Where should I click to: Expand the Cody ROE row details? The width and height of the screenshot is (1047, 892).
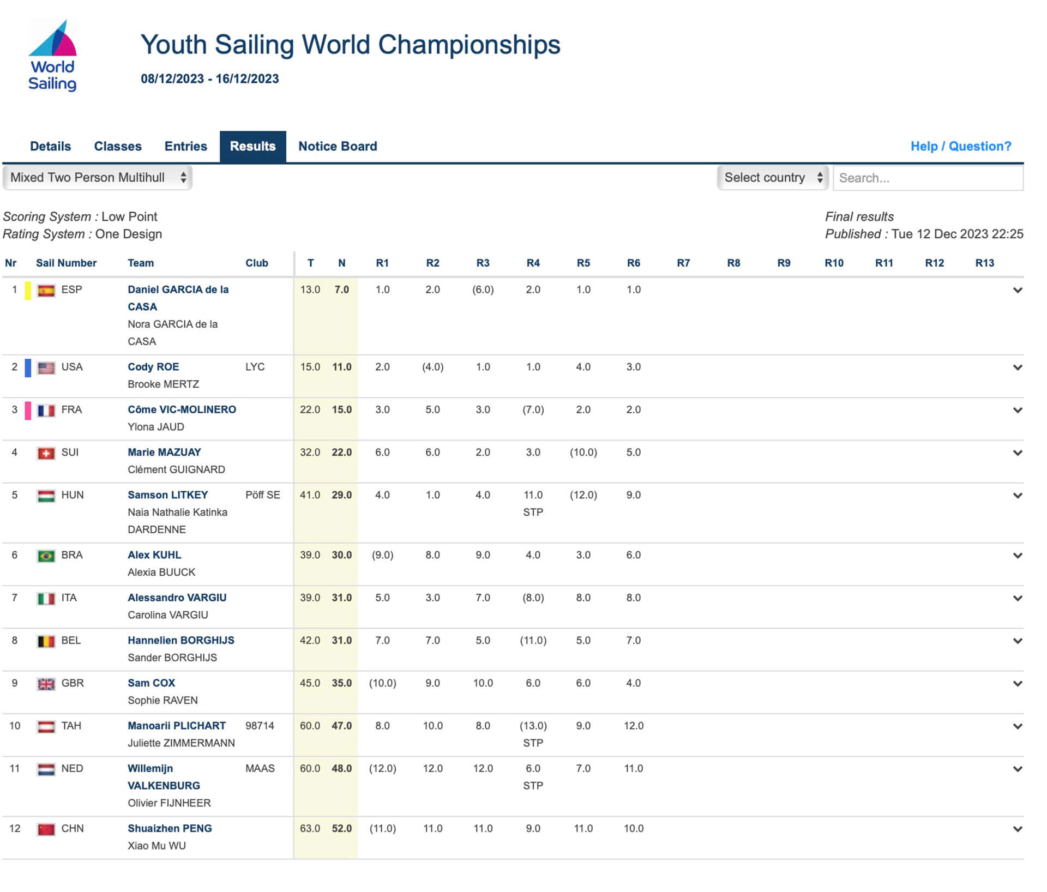click(x=1017, y=367)
